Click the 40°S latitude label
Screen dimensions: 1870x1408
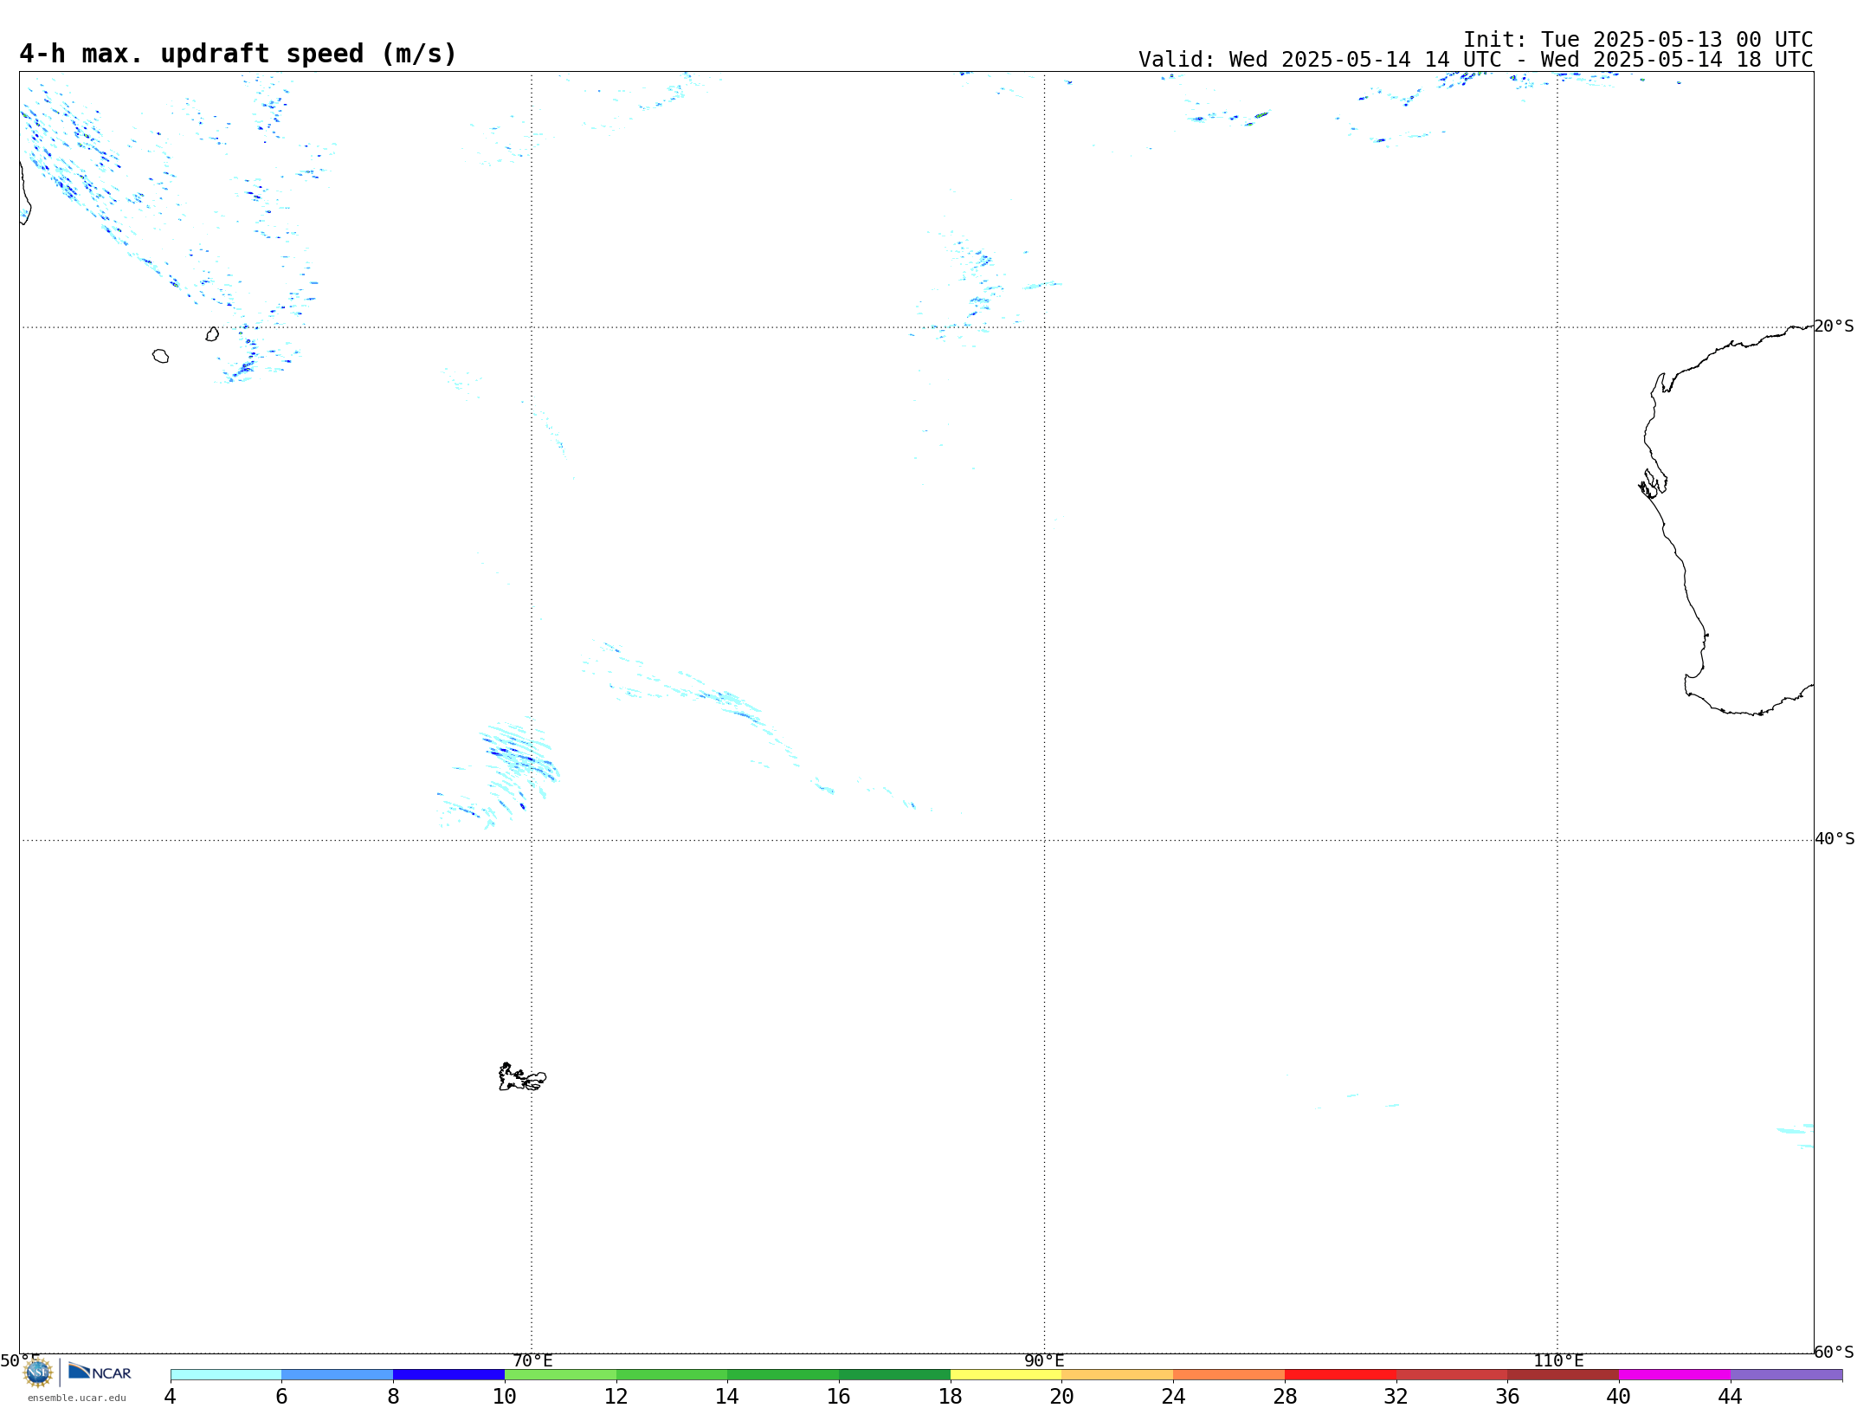pos(1835,839)
